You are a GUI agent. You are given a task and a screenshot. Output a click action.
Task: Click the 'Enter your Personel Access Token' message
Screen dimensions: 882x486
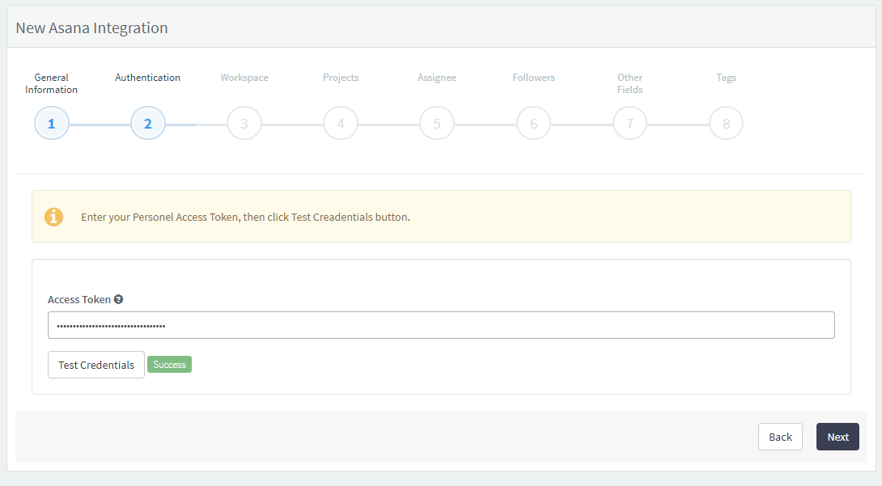[x=245, y=217]
